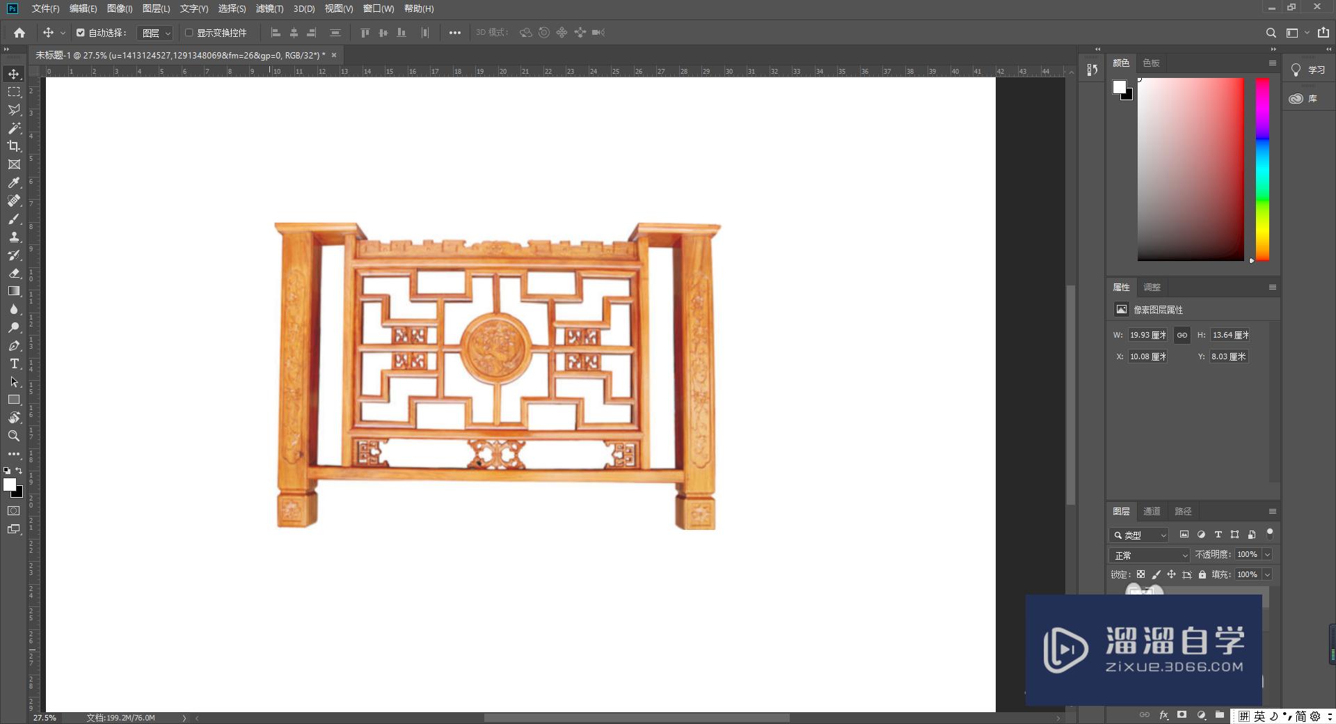Screen dimensions: 1336x724
Task: Open the Properties panel menu
Action: pos(1273,287)
